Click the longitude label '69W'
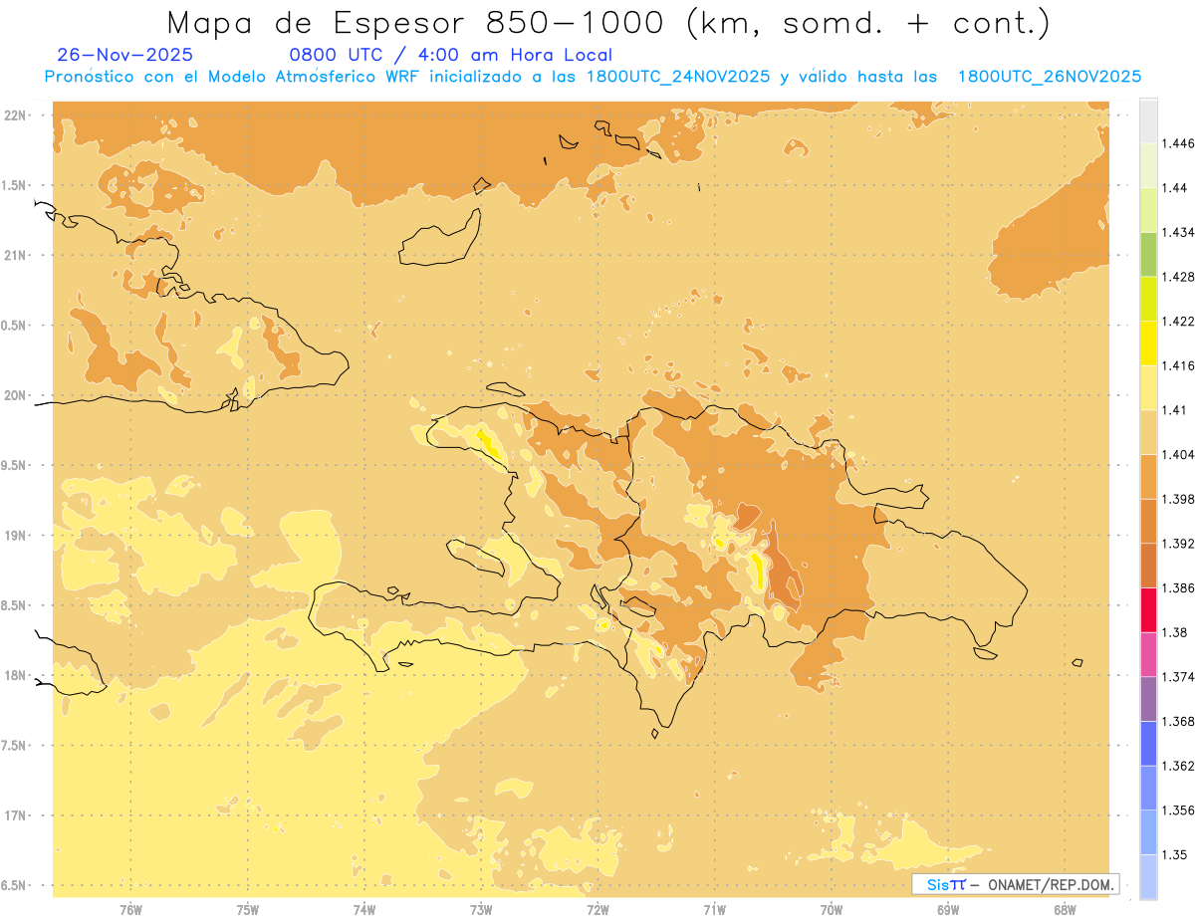1195x923 pixels. 948,910
